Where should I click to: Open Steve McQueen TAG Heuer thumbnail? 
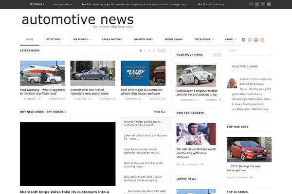pyautogui.click(x=196, y=134)
